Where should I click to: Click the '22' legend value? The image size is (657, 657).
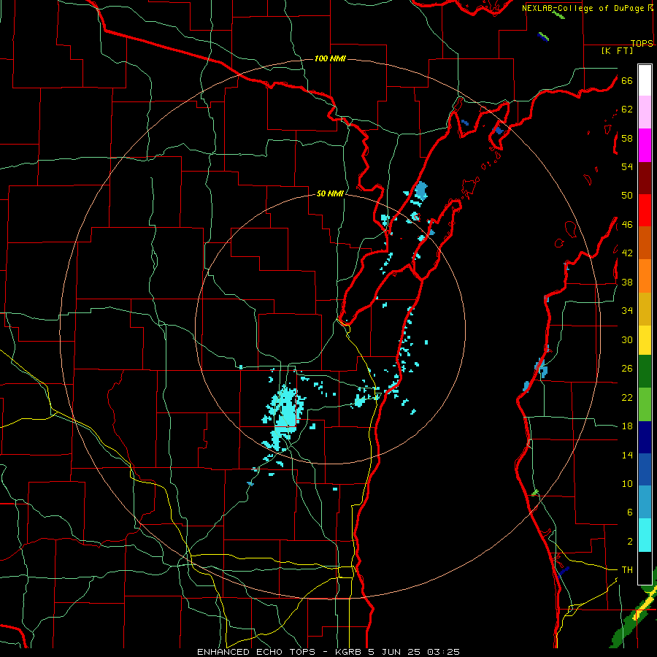pos(627,397)
